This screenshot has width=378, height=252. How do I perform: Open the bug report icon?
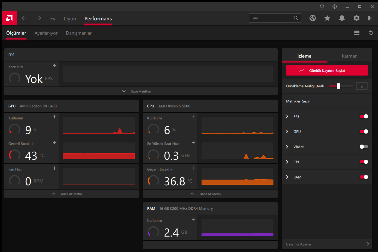coord(322,7)
